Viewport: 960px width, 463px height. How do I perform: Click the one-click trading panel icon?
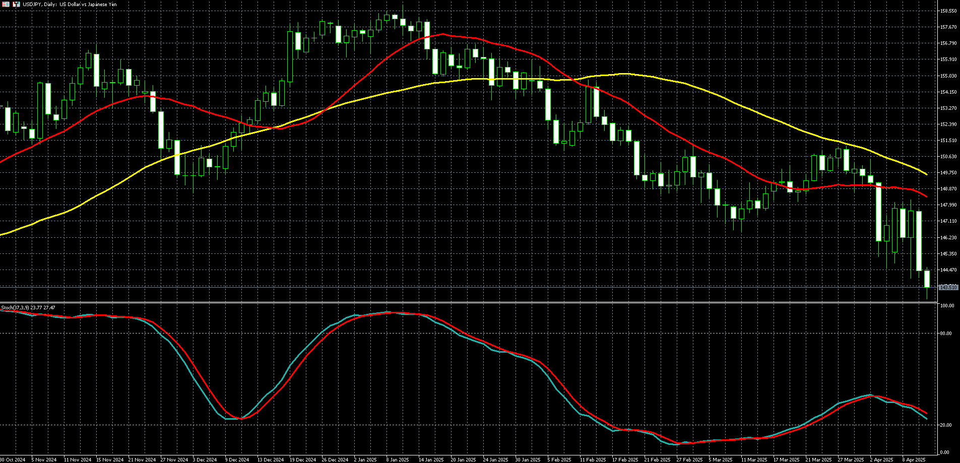[x=6, y=4]
